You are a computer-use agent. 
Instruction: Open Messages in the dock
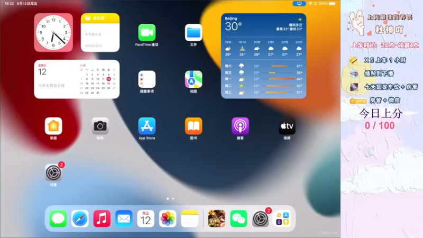58,218
